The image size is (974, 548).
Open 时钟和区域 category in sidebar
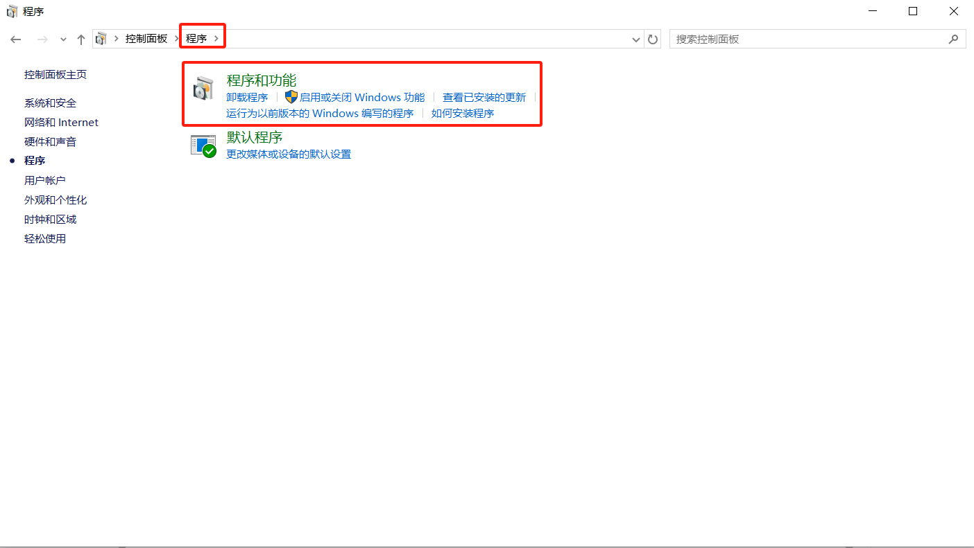point(50,220)
